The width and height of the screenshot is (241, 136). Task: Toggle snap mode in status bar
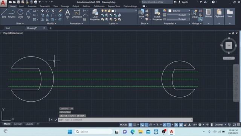(134, 125)
